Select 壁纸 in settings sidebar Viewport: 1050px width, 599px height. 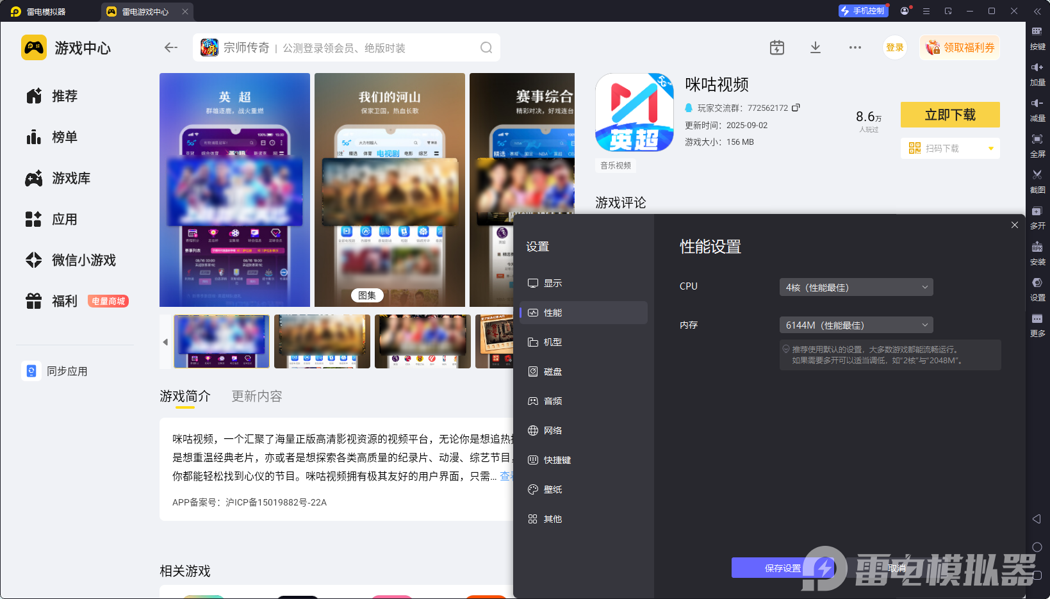pos(584,489)
